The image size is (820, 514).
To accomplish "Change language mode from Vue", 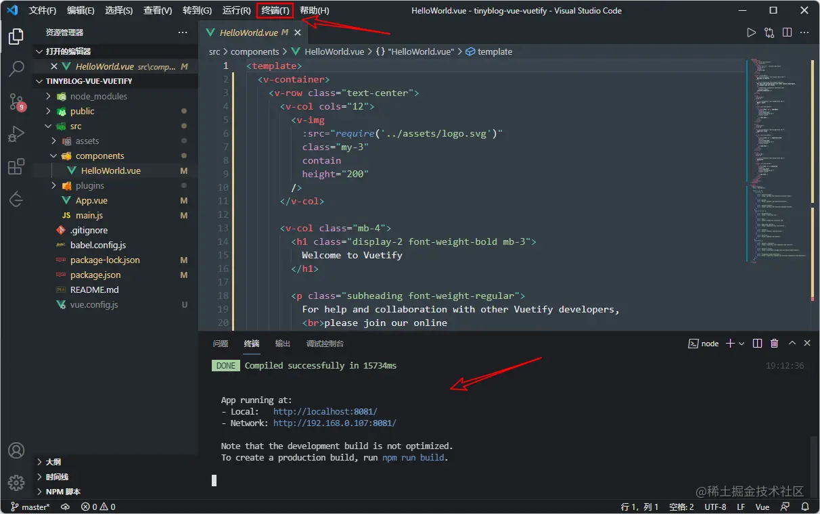I will (x=762, y=507).
